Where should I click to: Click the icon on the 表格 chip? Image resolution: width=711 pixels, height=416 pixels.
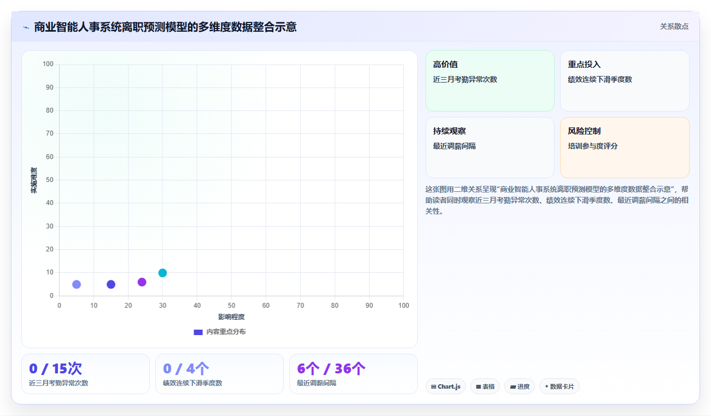pyautogui.click(x=479, y=386)
